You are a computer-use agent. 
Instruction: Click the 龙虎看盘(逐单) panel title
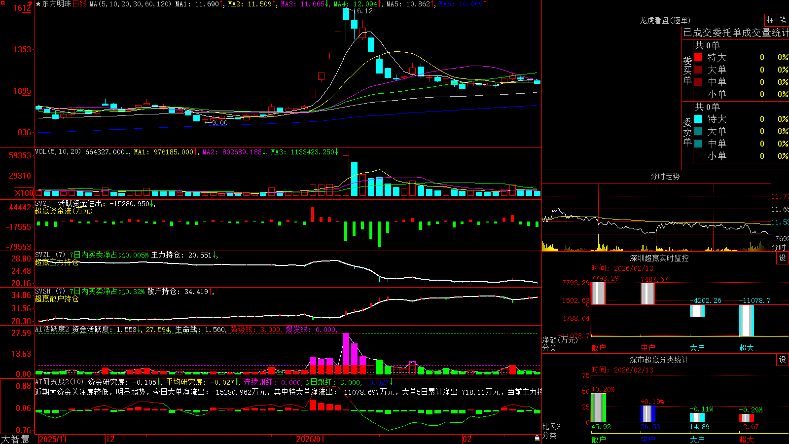click(665, 20)
